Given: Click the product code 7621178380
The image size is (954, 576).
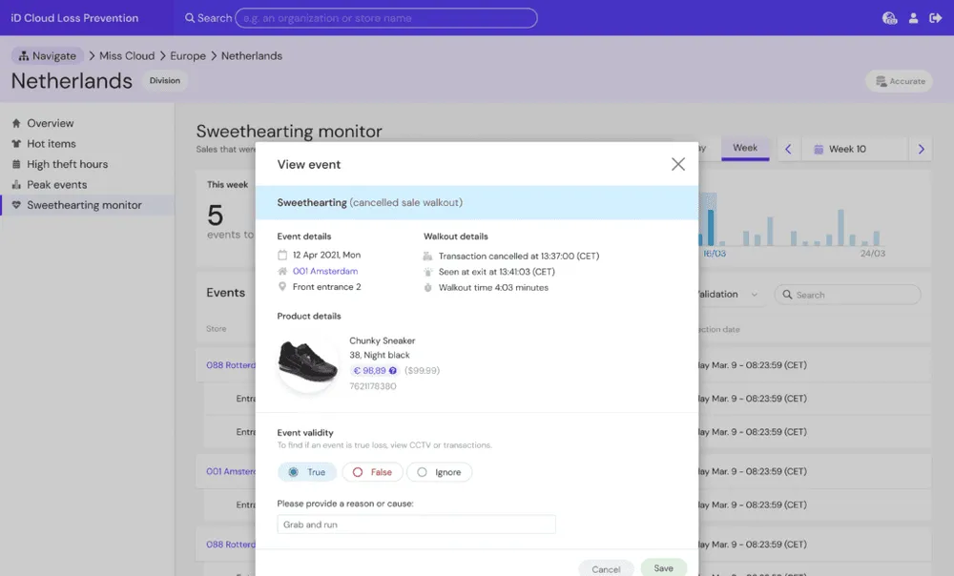Looking at the screenshot, I should (x=372, y=386).
